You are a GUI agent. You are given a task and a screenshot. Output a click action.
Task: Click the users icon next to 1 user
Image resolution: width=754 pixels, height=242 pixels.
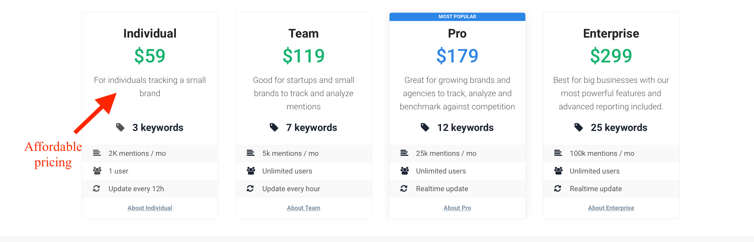[97, 171]
